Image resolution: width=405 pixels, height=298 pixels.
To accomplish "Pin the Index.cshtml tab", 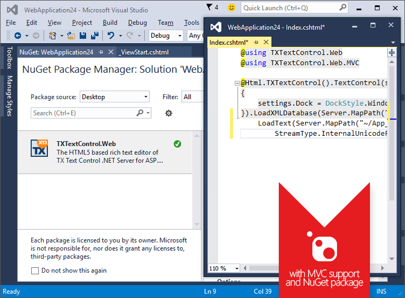I will tap(256, 42).
